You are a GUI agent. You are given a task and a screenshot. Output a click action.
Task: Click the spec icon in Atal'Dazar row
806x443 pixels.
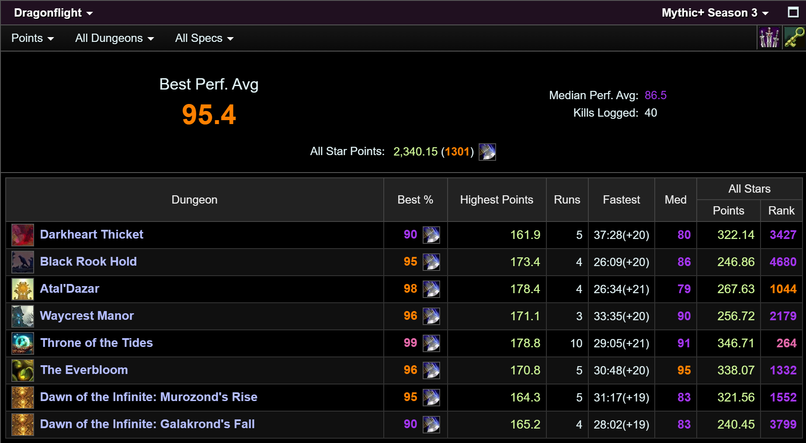coord(431,289)
